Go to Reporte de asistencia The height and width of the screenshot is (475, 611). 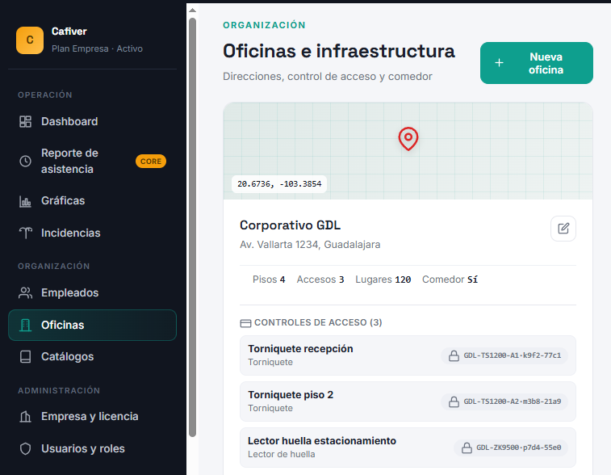pyautogui.click(x=92, y=161)
